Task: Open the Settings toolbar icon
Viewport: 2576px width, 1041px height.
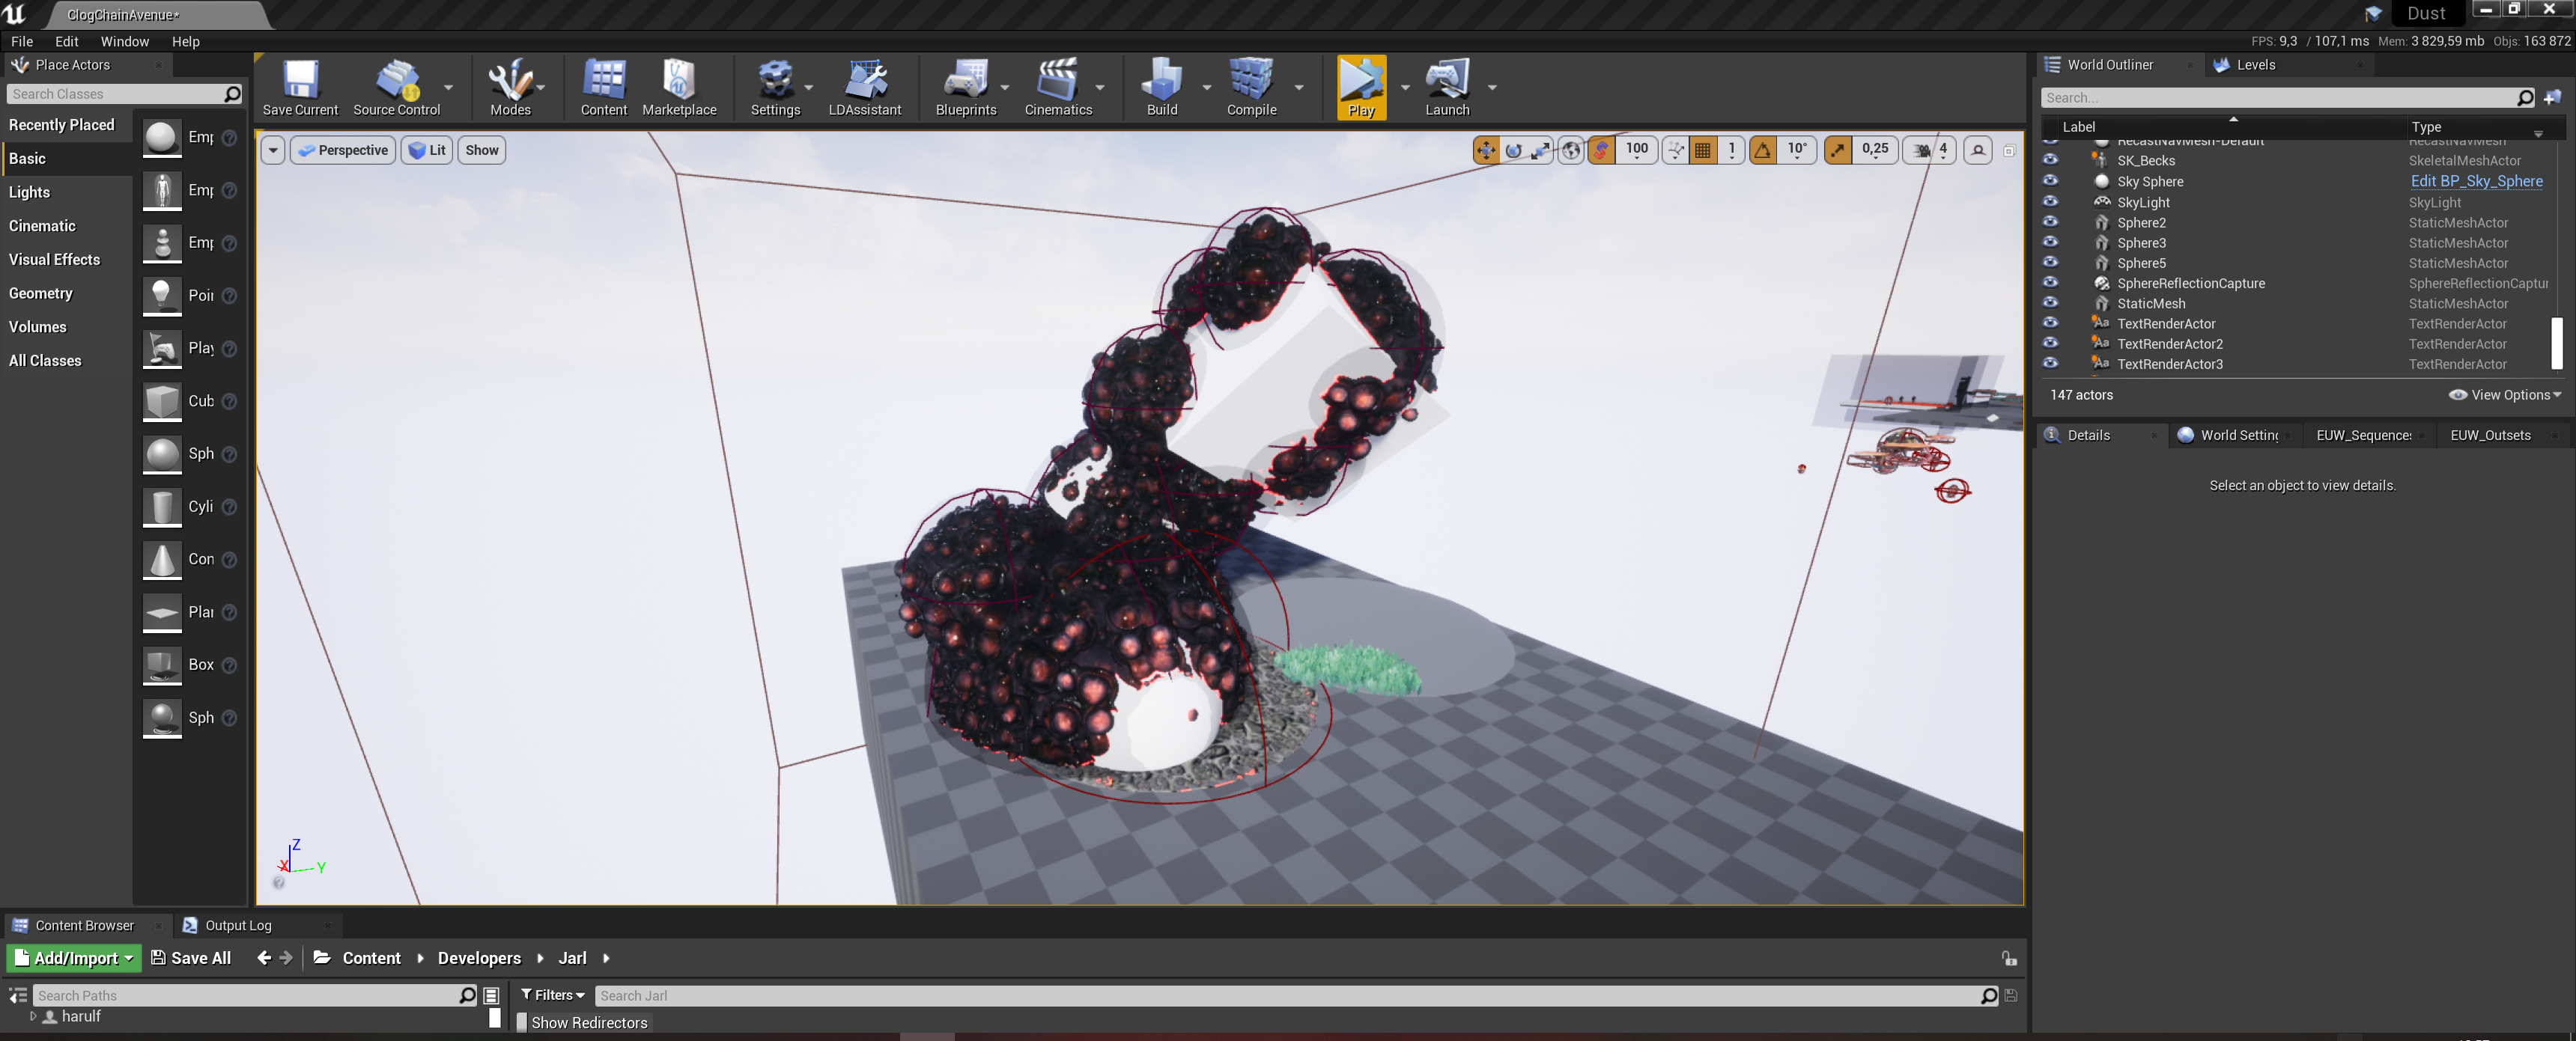Action: click(775, 88)
